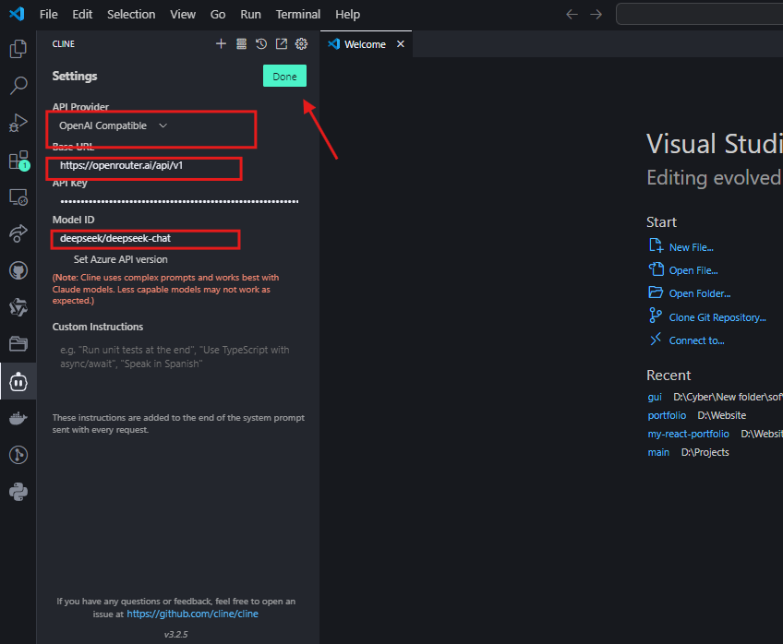The width and height of the screenshot is (783, 644).
Task: Open the Remote Explorer view
Action: (x=18, y=197)
